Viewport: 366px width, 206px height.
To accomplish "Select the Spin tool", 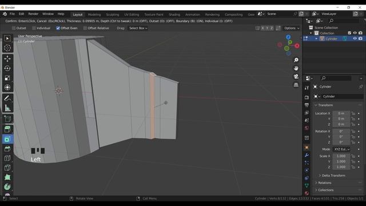I will click(x=7, y=187).
